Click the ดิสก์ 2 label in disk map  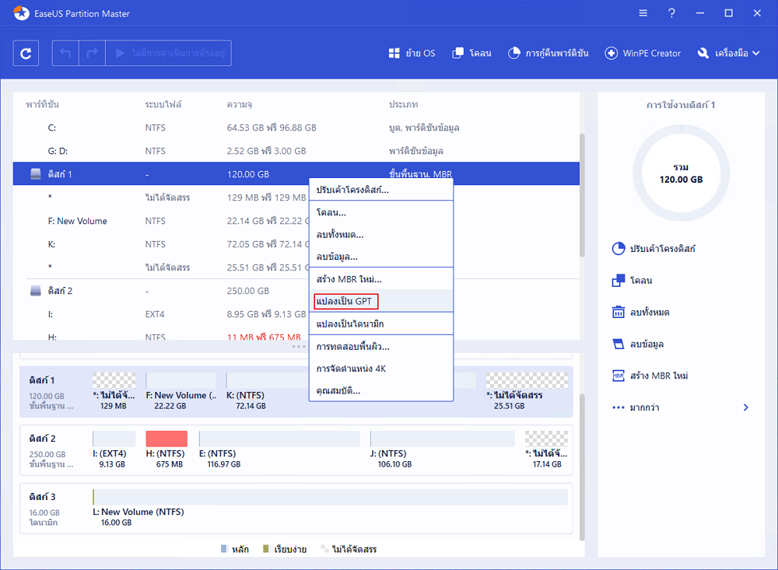(42, 439)
